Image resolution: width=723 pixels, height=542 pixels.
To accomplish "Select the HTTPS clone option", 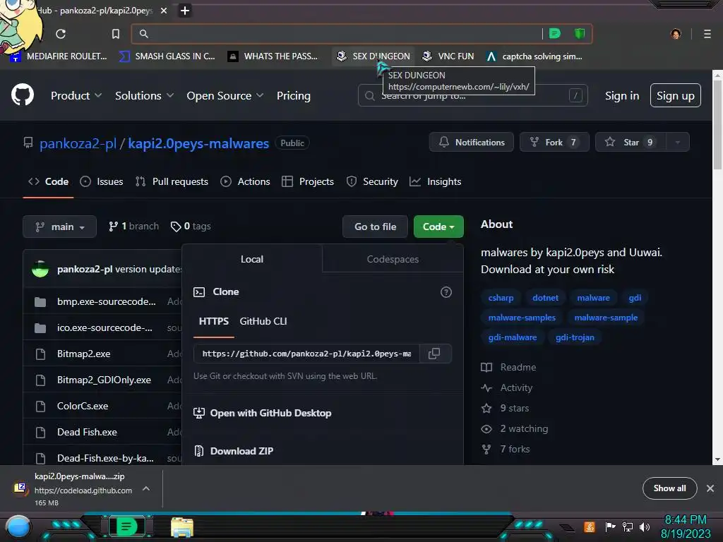I will 213,321.
